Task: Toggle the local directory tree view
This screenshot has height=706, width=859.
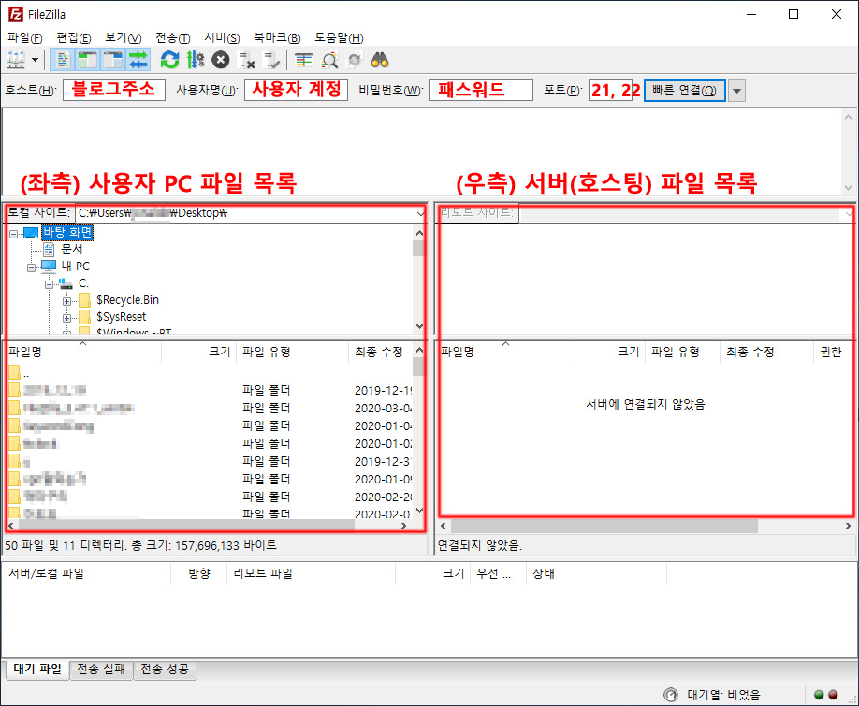Action: tap(87, 60)
